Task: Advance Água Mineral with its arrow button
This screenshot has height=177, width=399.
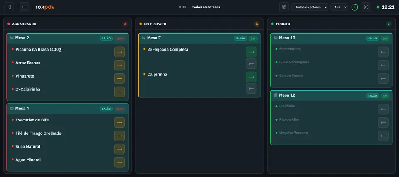Action: [119, 162]
